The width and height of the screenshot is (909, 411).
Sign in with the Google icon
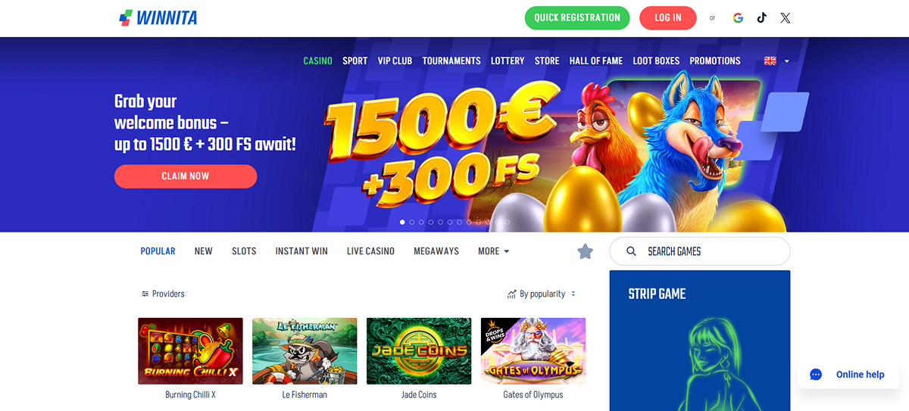(738, 18)
